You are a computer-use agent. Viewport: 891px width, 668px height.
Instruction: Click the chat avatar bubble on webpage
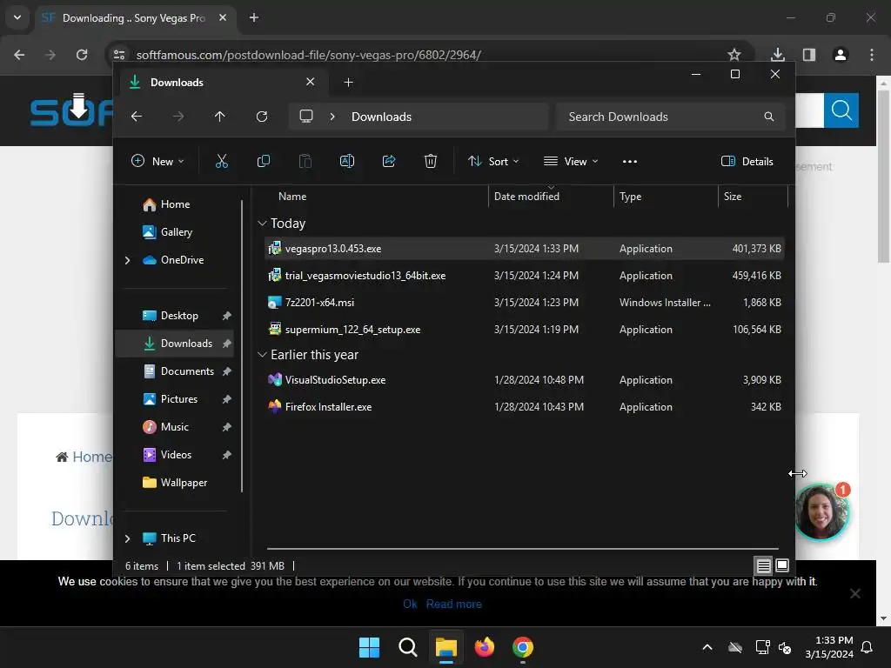click(x=821, y=511)
